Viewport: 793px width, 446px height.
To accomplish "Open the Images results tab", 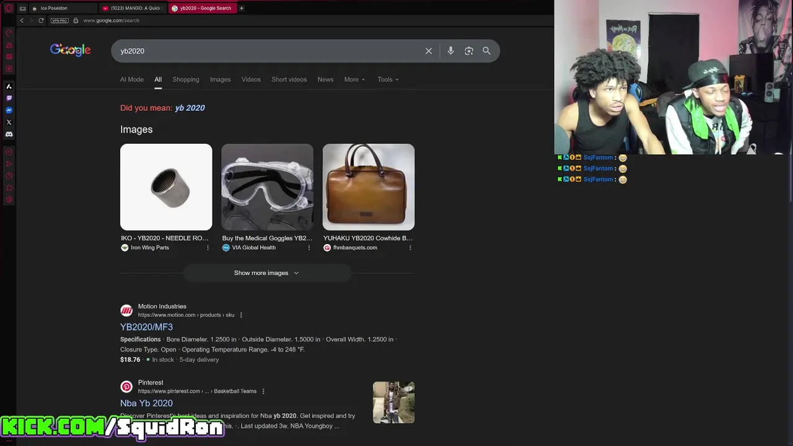I will tap(220, 79).
